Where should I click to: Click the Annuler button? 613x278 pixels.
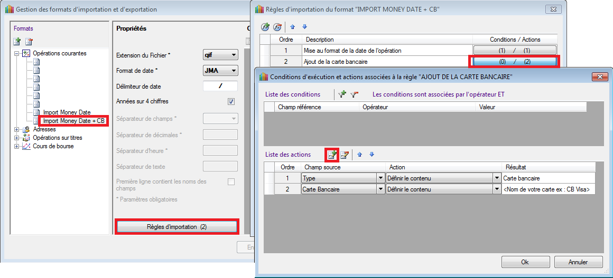[578, 262]
